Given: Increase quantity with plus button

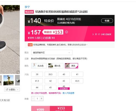Looking at the screenshot, I should pyautogui.click(x=42, y=98).
